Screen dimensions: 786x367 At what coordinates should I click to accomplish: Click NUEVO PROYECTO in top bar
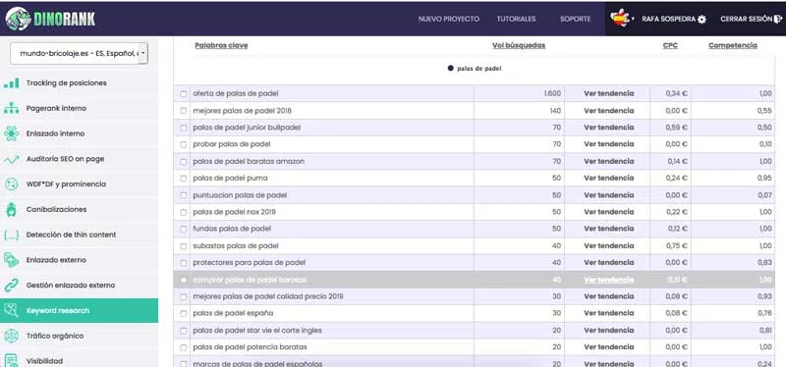pos(449,19)
